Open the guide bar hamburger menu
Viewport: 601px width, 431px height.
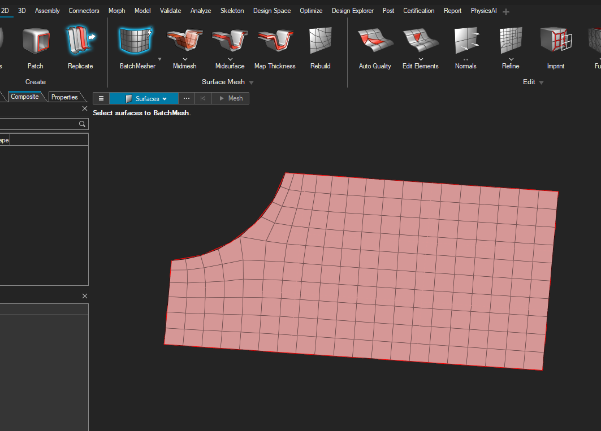[x=101, y=98]
